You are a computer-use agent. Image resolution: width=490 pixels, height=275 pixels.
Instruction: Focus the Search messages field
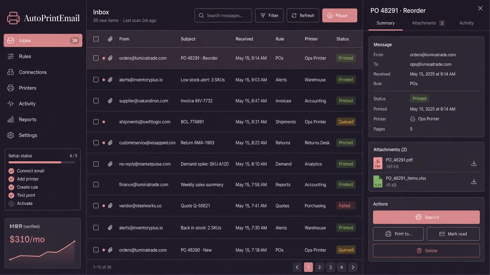tap(223, 15)
